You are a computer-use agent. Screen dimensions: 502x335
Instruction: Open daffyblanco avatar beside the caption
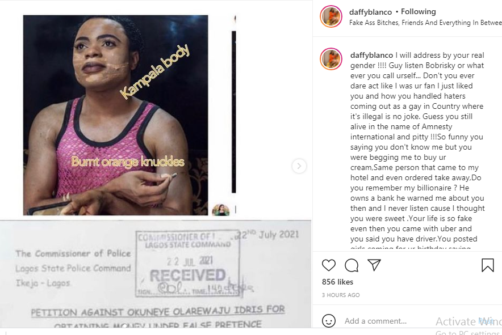coord(331,59)
